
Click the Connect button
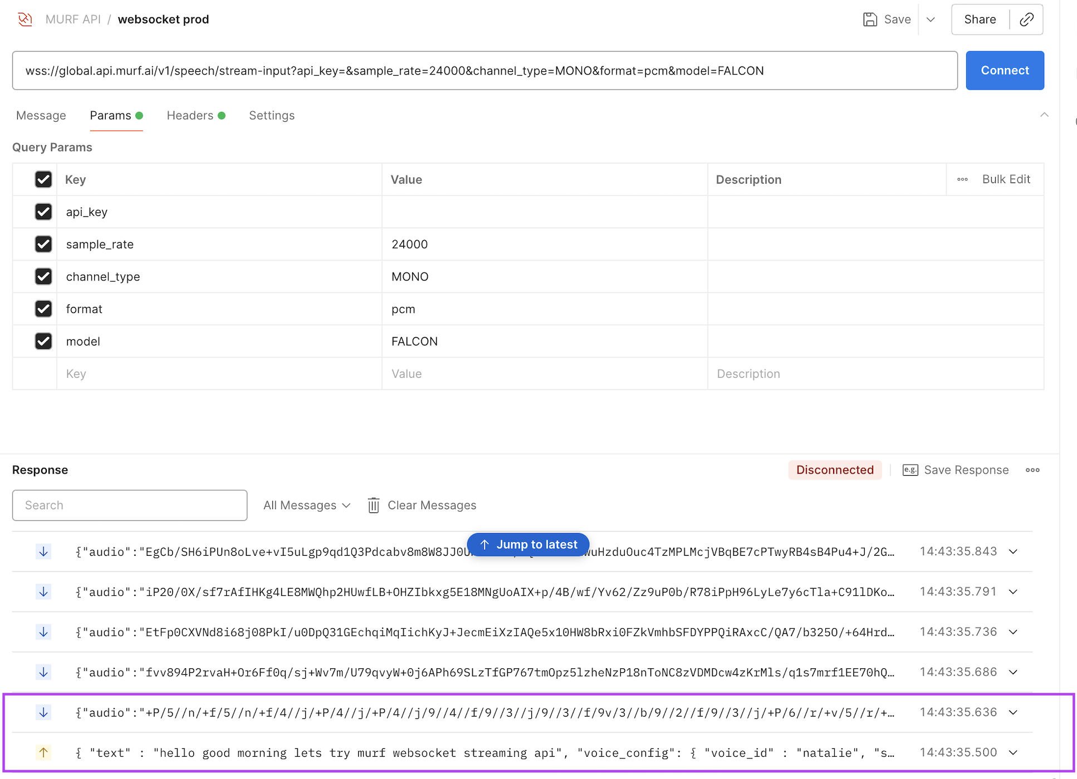[1005, 70]
